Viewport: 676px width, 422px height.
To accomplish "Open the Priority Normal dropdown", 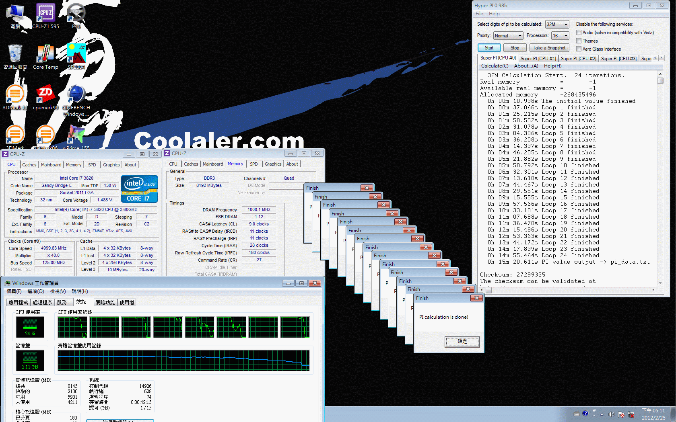I will (x=508, y=36).
